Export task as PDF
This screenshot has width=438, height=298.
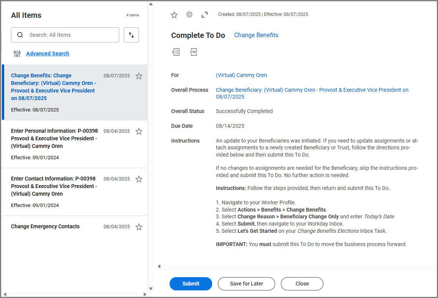194,52
